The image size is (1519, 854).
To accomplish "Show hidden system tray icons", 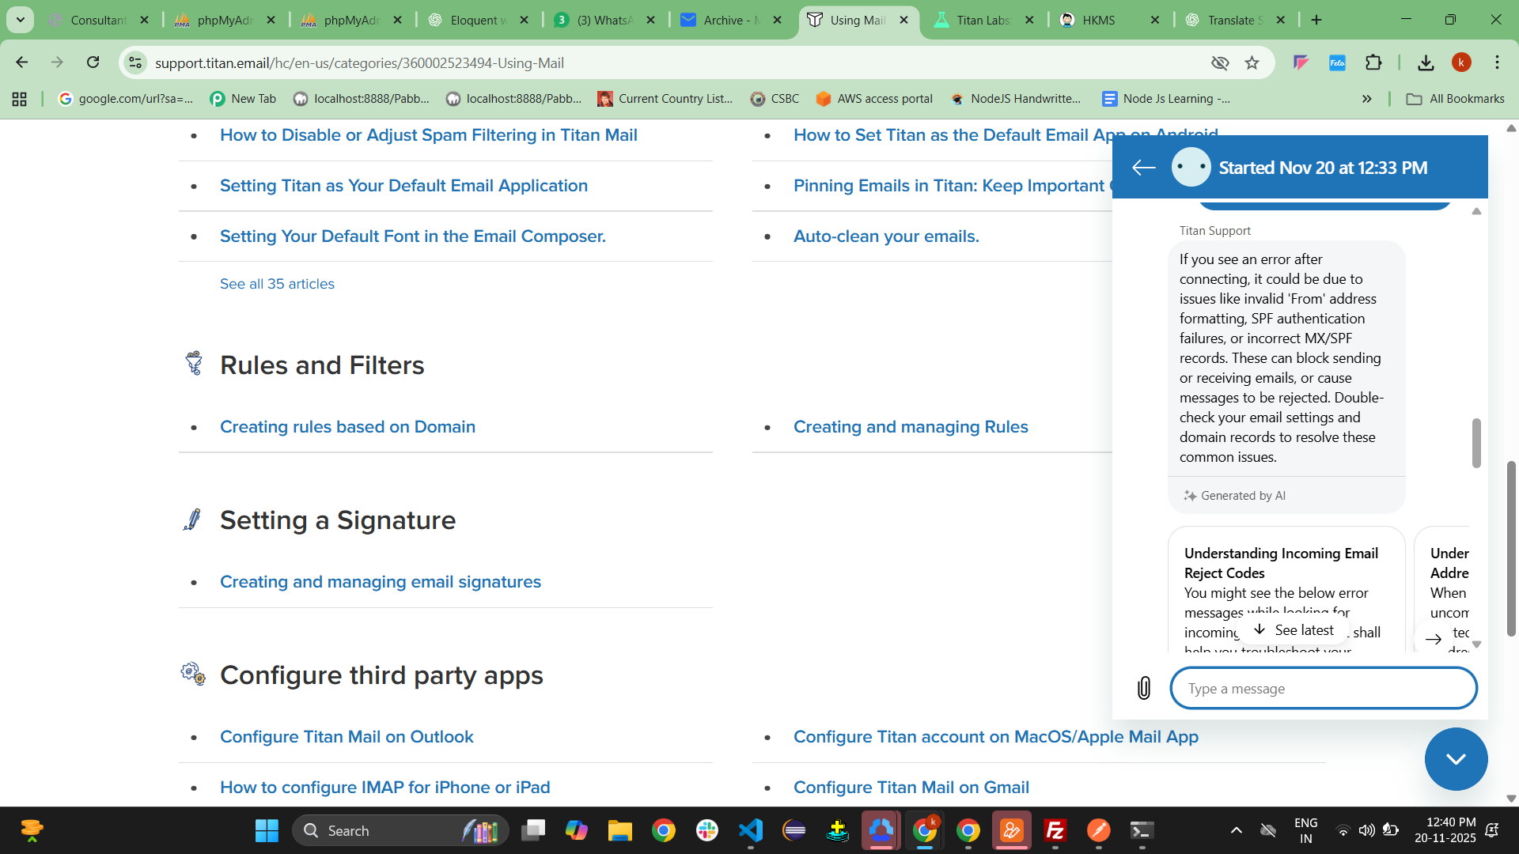I will pyautogui.click(x=1236, y=830).
